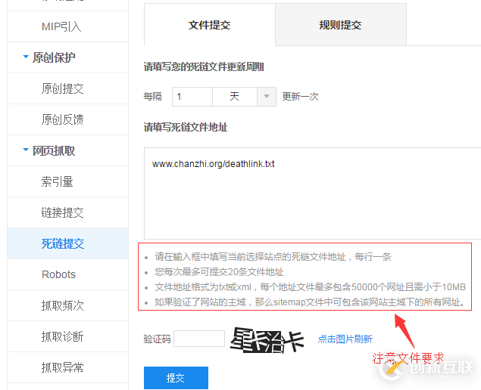The image size is (481, 390).
Task: Go to 抓取频次 sidebar item
Action: (62, 305)
